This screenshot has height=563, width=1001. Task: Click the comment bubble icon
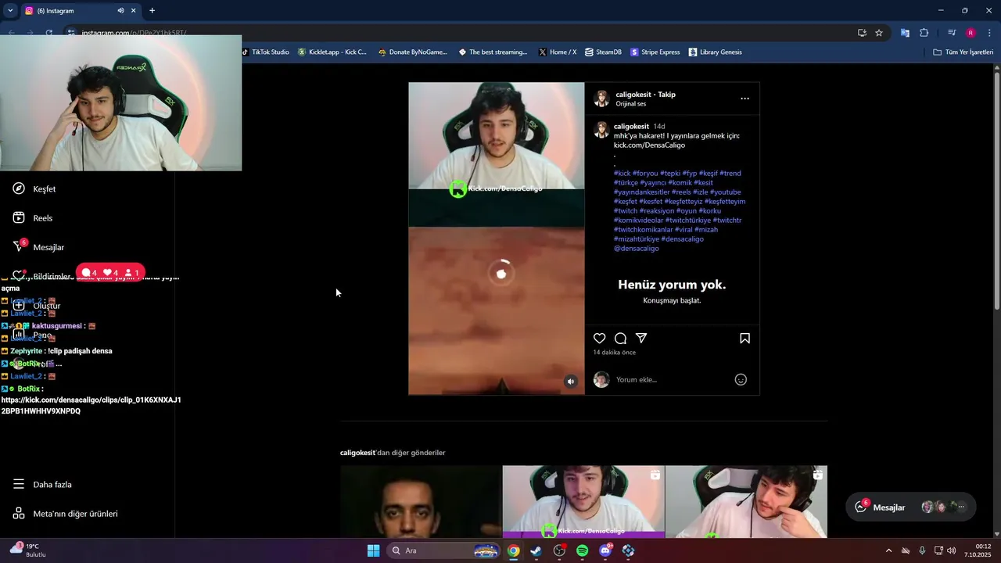(620, 339)
